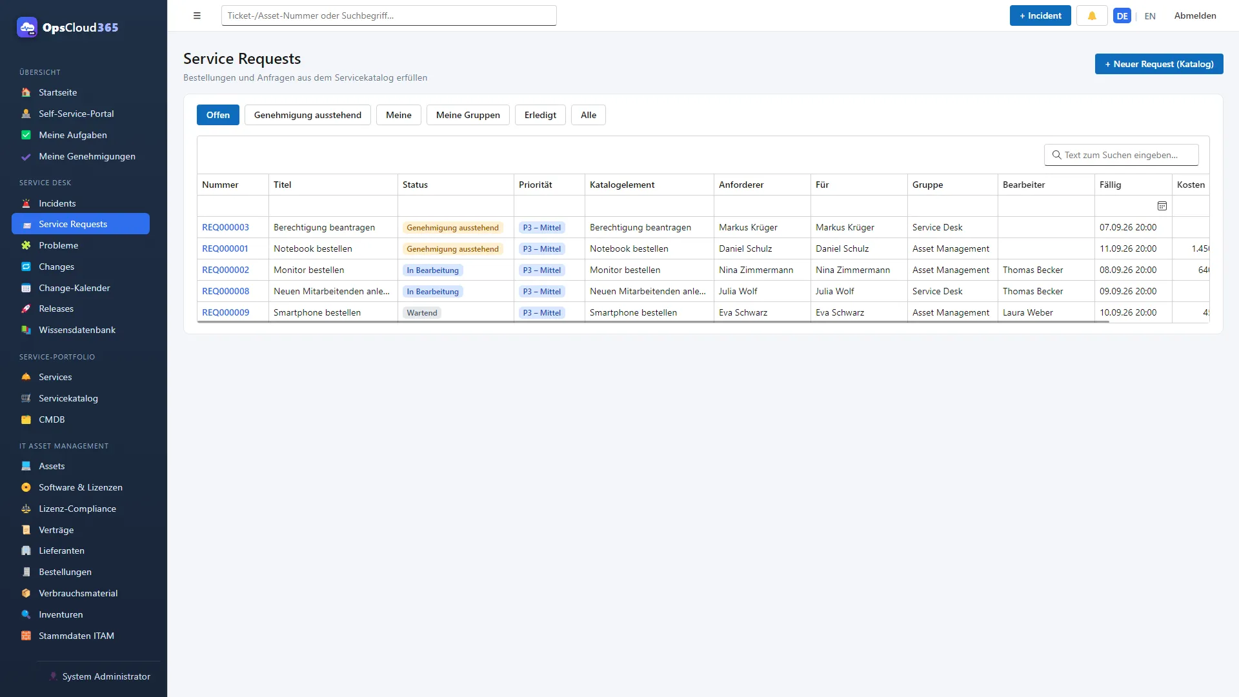Click the Startseite house icon
The height and width of the screenshot is (697, 1239).
pos(26,92)
